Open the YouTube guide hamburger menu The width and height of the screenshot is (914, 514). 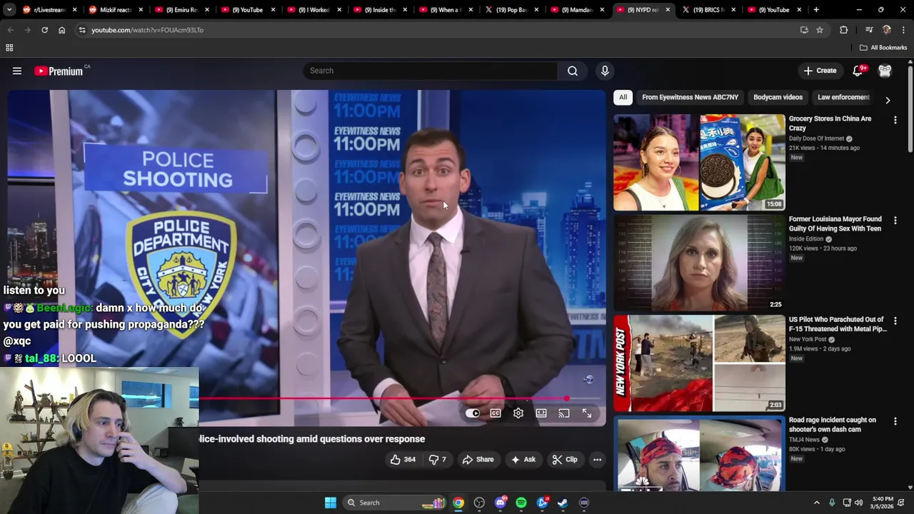point(17,71)
